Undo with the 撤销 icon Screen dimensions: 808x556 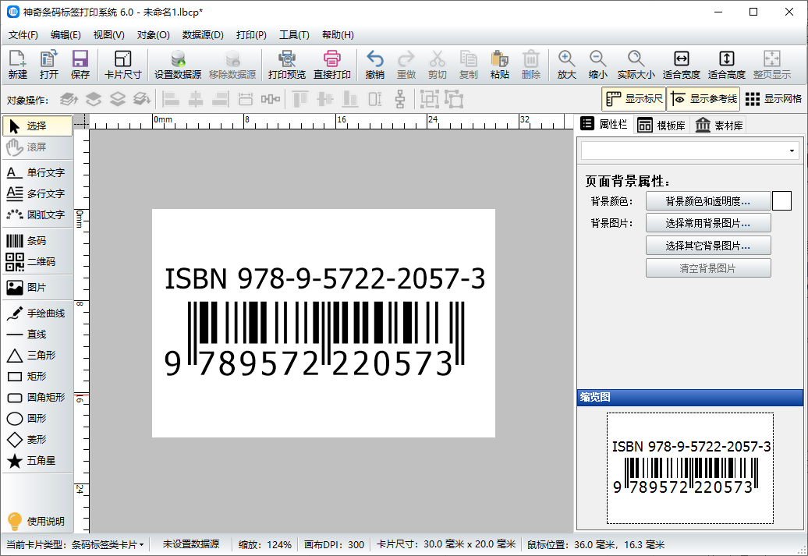374,65
